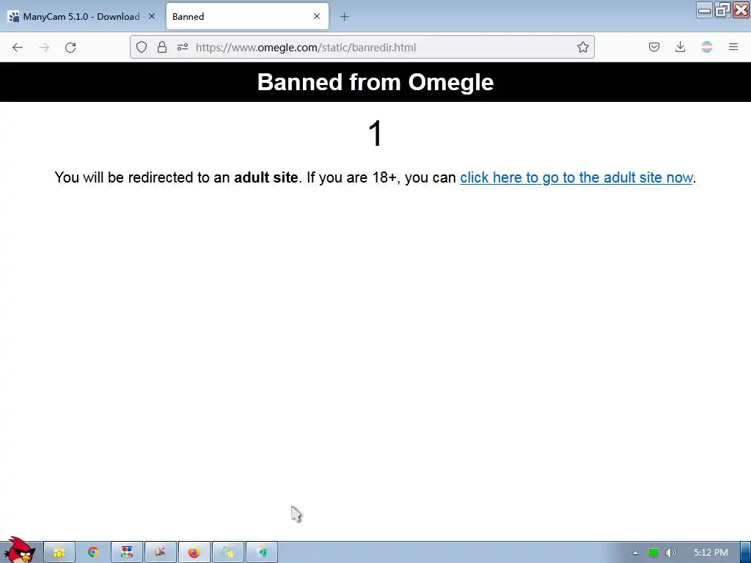This screenshot has width=751, height=563.
Task: Click the green network tray icon
Action: point(653,553)
